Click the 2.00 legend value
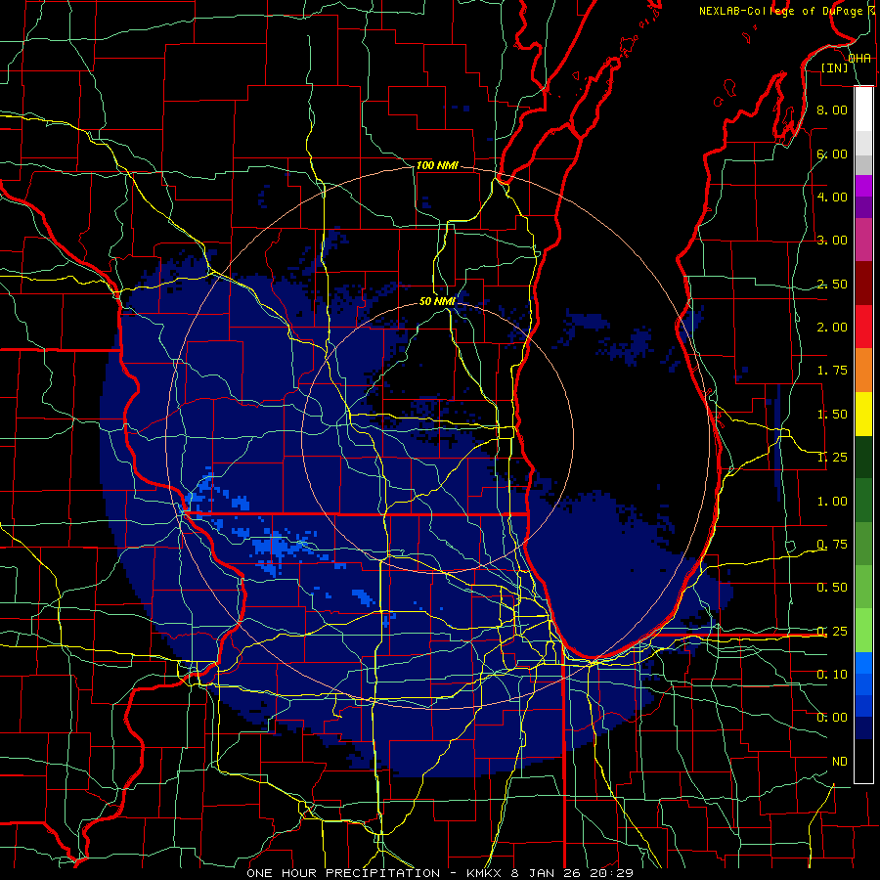This screenshot has width=880, height=880. pyautogui.click(x=832, y=328)
